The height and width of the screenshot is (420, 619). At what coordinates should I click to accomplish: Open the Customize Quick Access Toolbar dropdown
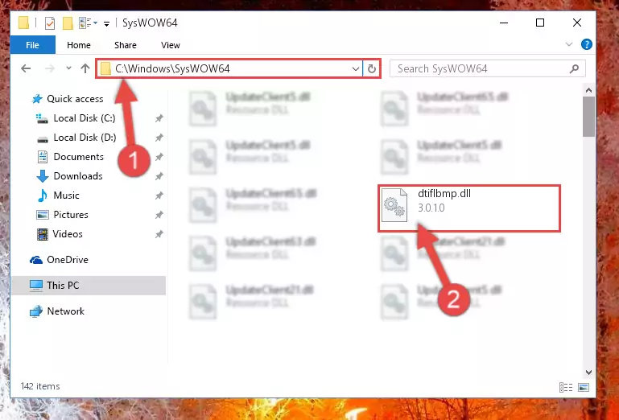point(106,23)
